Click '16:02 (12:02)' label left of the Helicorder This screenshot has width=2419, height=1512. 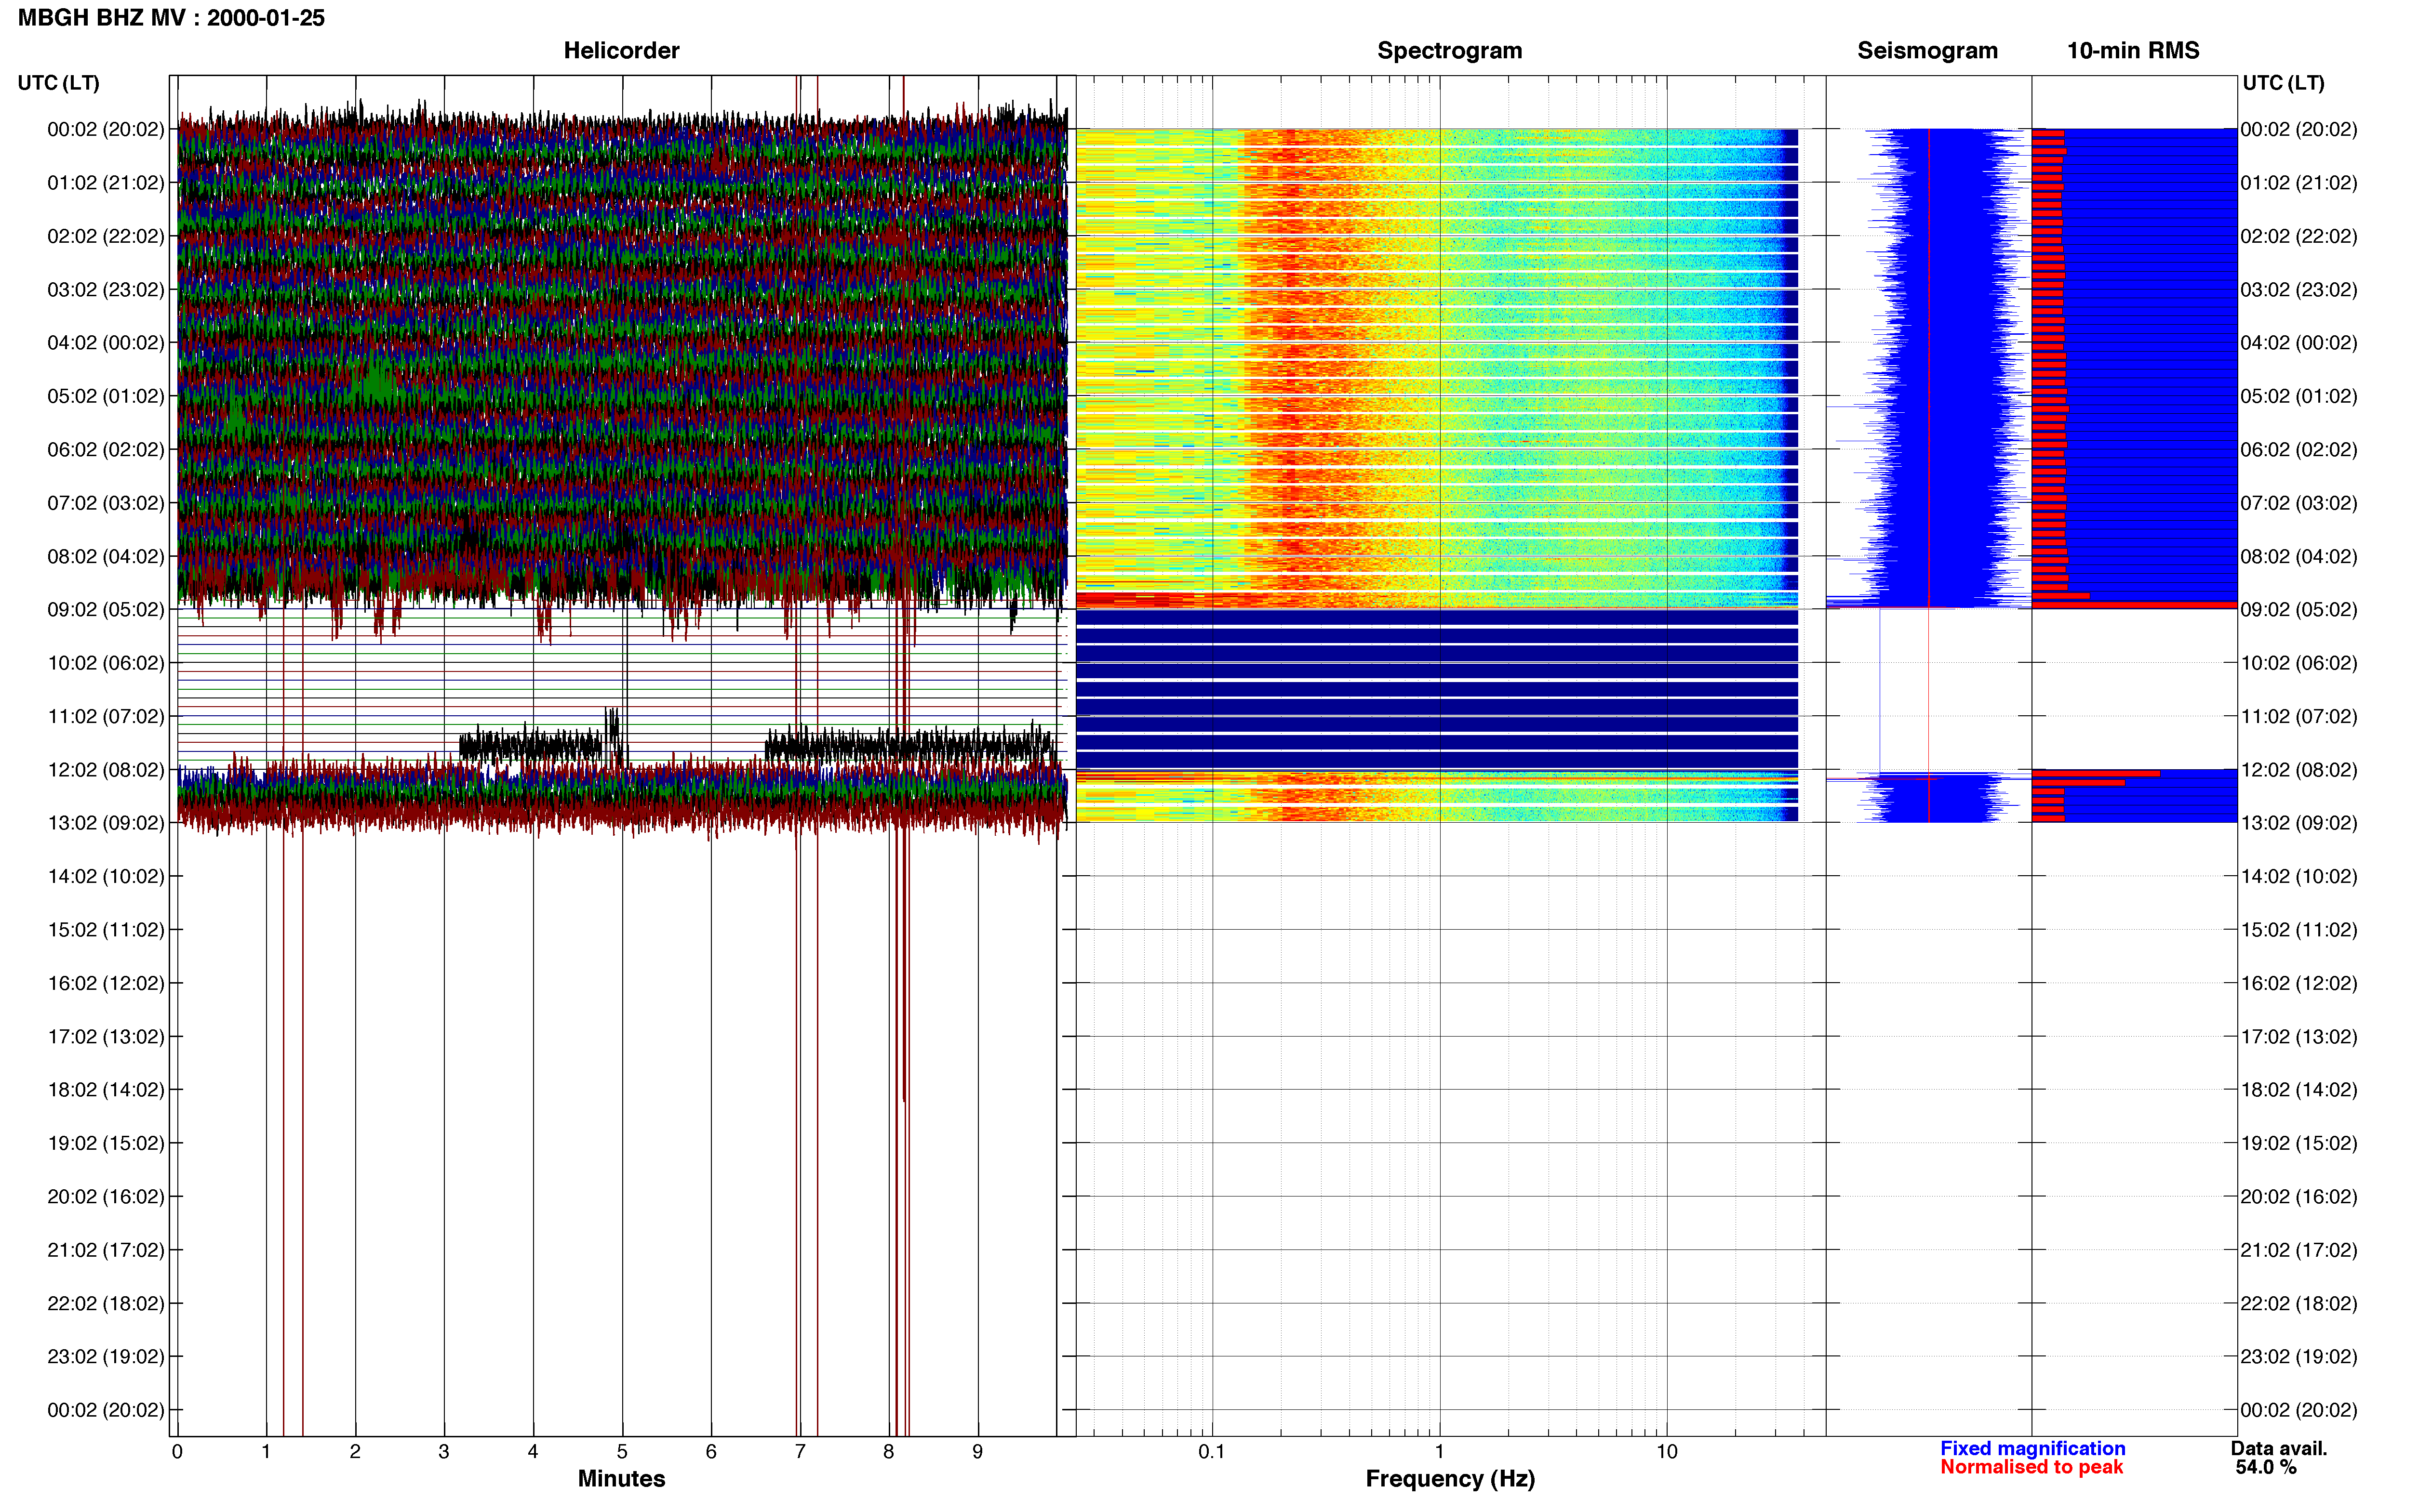tap(105, 983)
